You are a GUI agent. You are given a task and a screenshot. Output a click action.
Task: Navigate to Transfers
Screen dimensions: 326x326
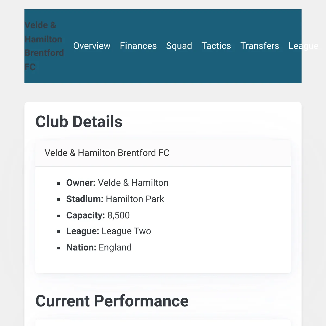point(260,46)
